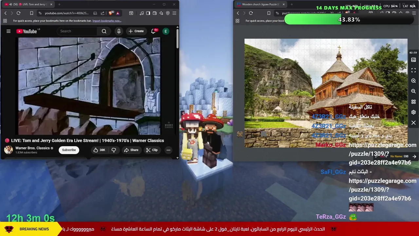Click the Warner Bros. Classics channel avatar
Image resolution: width=419 pixels, height=236 pixels.
9,150
